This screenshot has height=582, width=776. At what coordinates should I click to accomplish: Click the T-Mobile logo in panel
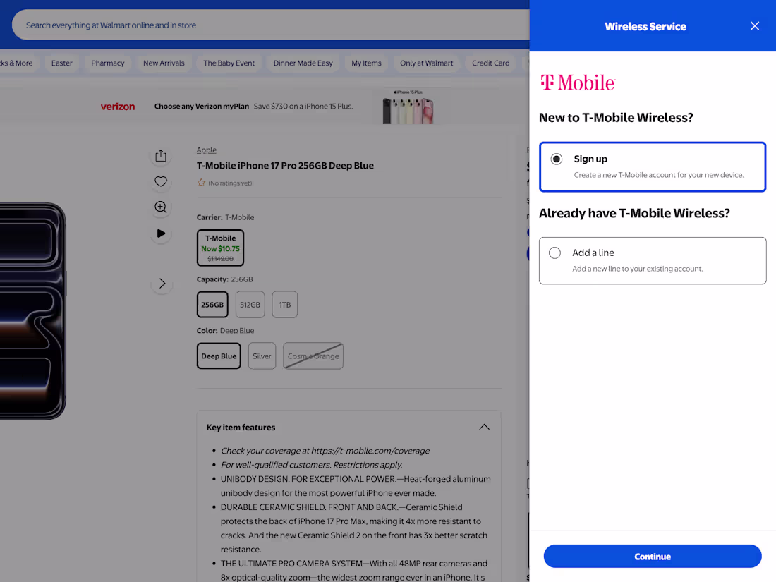[x=578, y=83]
